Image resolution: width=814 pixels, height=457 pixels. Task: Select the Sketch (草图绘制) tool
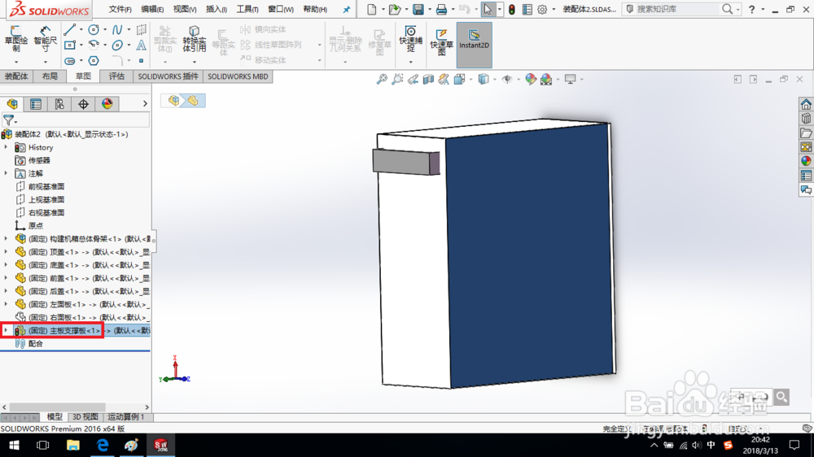(x=15, y=39)
